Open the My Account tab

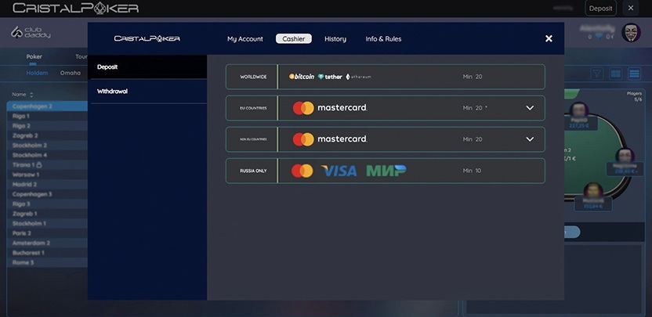(x=245, y=38)
